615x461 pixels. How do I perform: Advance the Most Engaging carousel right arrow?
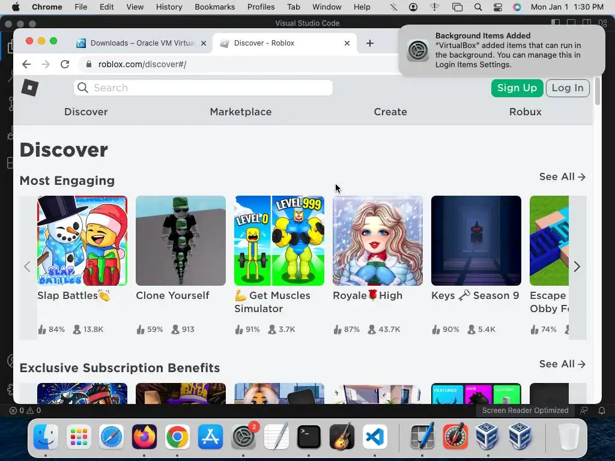coord(577,267)
